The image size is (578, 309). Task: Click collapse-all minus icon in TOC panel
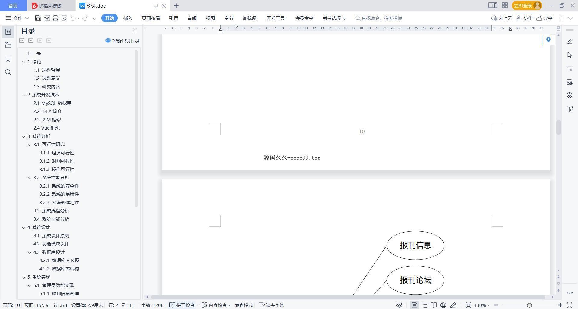[49, 40]
